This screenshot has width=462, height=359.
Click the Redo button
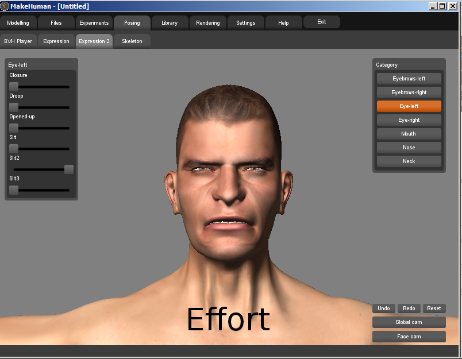click(x=409, y=308)
